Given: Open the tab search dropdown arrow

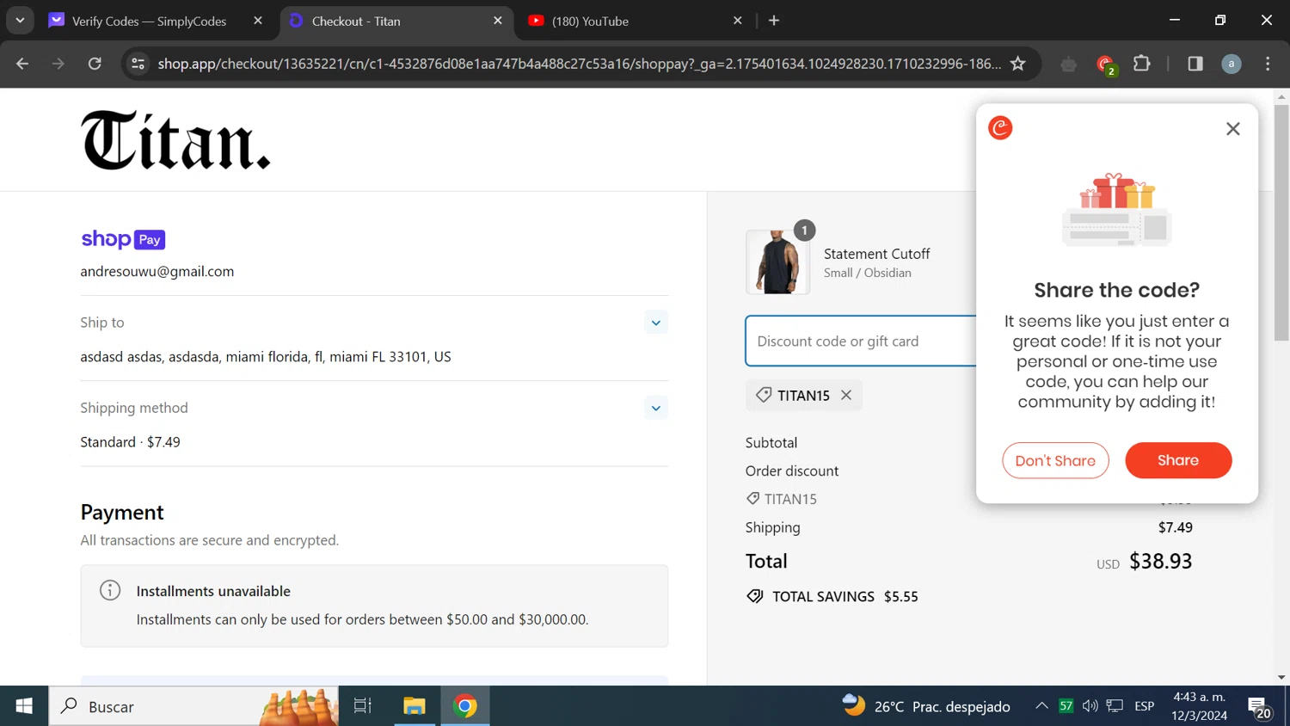Looking at the screenshot, I should (20, 21).
